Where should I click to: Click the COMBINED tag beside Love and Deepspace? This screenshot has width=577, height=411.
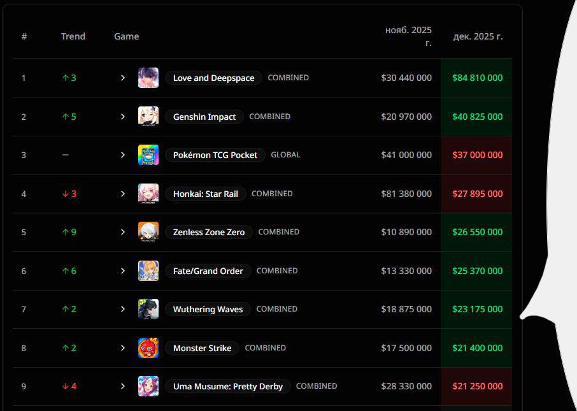click(x=288, y=78)
